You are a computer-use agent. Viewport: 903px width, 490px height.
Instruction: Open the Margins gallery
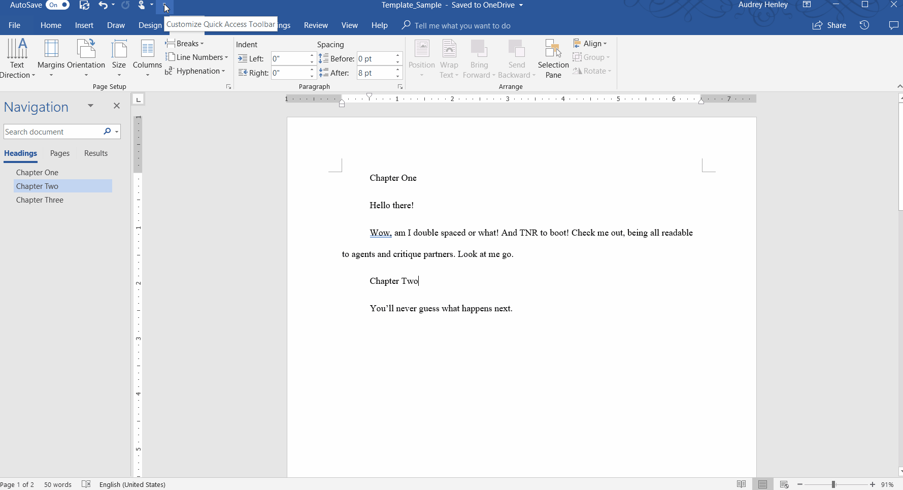[x=51, y=58]
